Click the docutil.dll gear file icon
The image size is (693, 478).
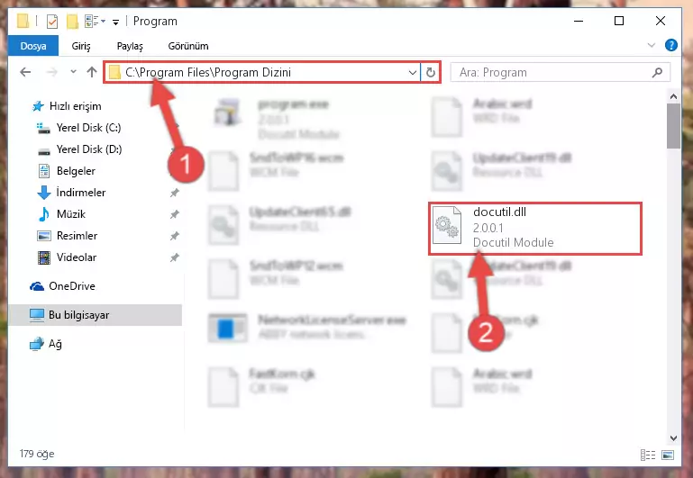tap(447, 225)
